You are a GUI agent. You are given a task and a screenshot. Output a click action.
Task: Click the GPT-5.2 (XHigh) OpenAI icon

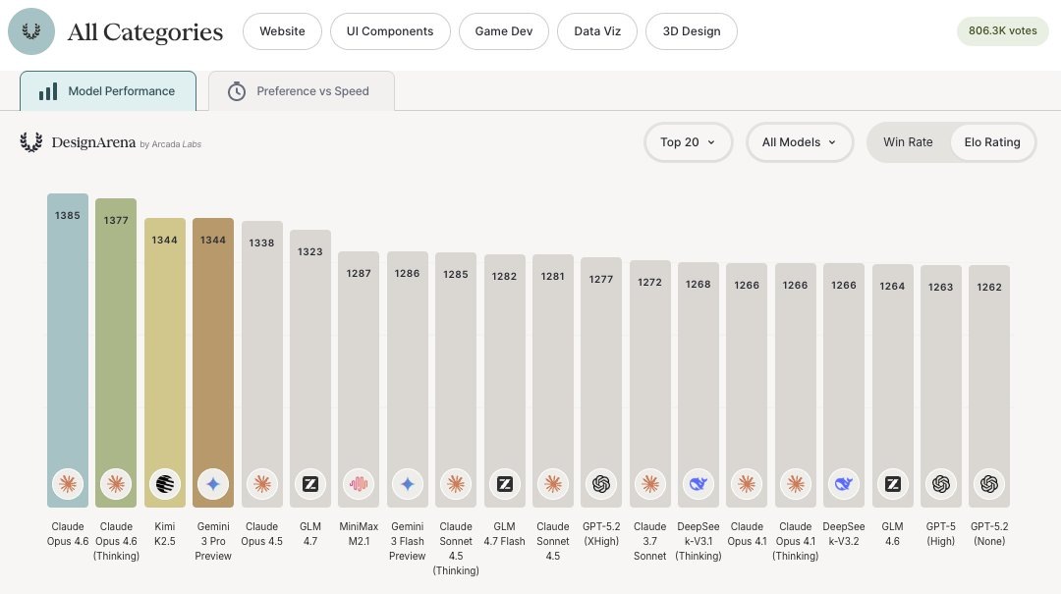(601, 483)
